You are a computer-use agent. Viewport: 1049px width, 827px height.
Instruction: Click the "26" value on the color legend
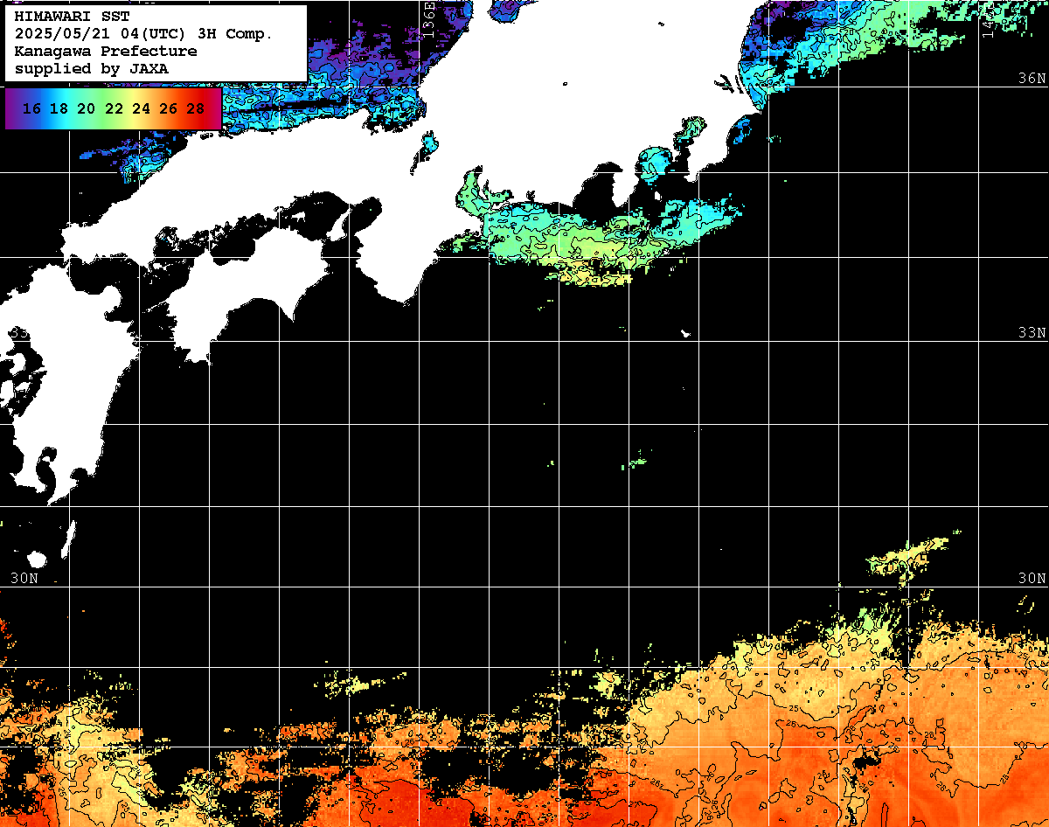coord(168,109)
